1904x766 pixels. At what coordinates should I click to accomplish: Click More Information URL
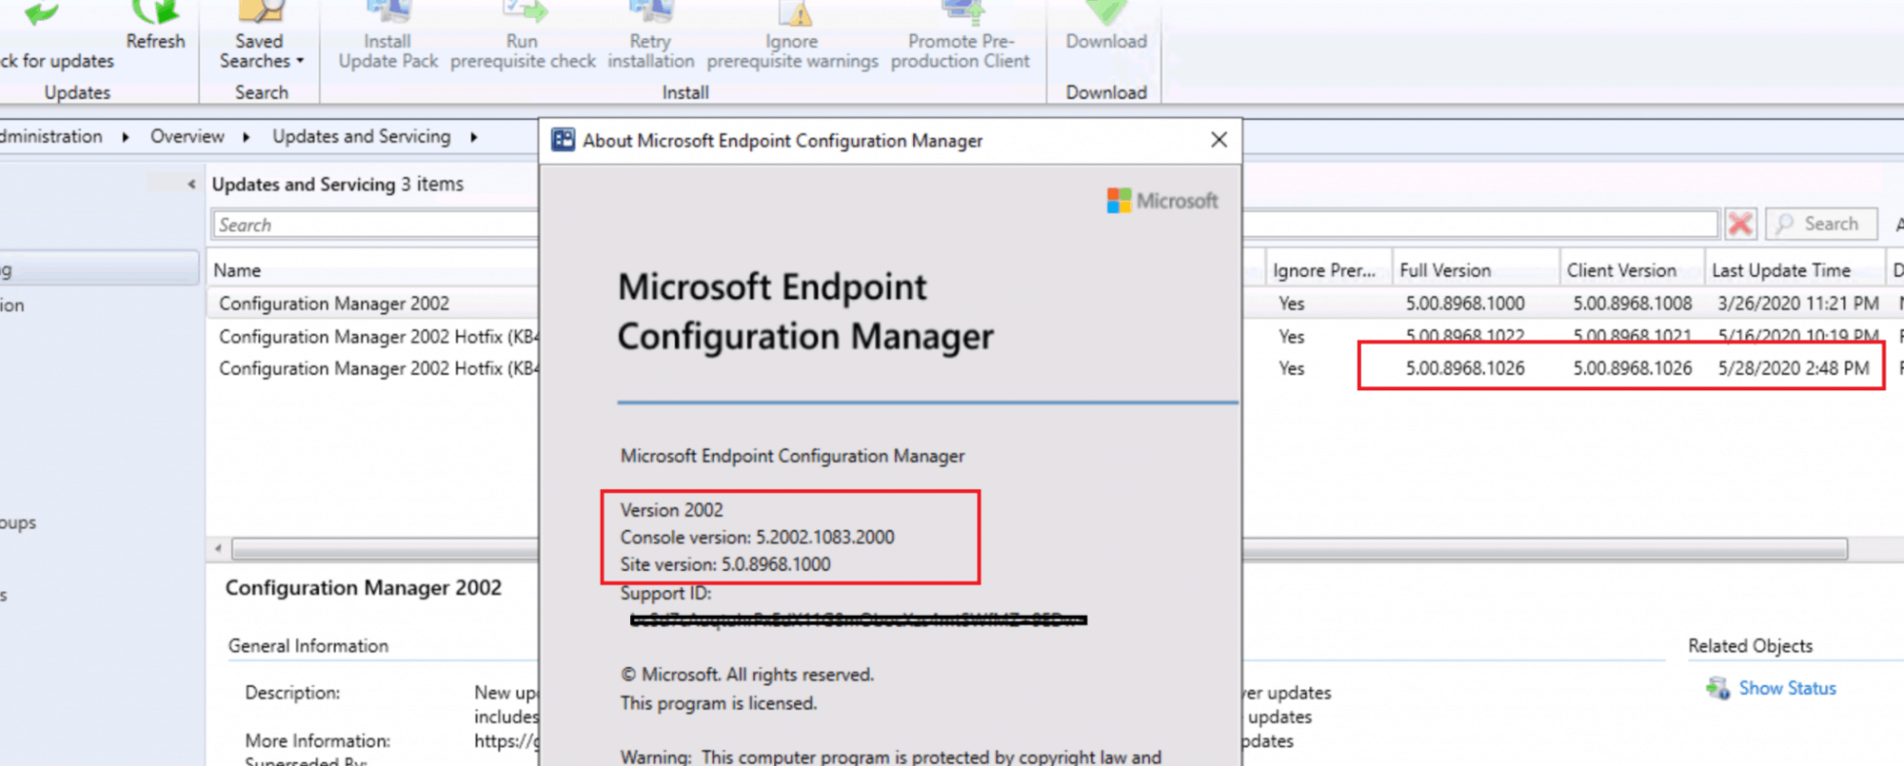[x=506, y=740]
